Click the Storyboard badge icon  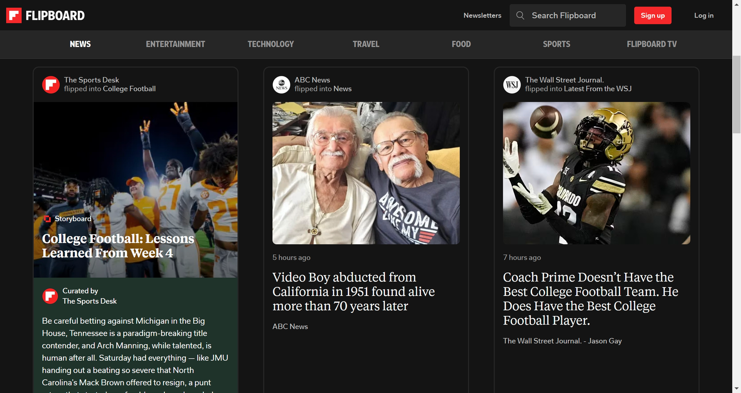pos(47,219)
